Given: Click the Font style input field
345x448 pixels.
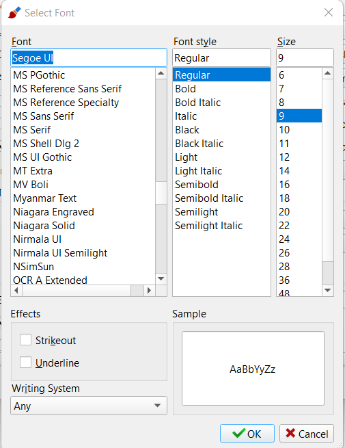Looking at the screenshot, I should point(222,57).
